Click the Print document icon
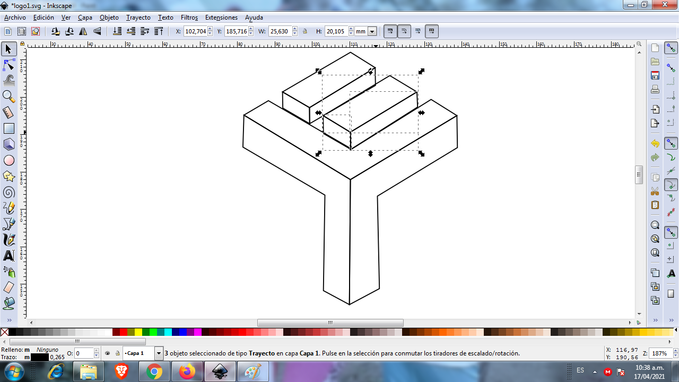This screenshot has width=679, height=382. point(655,89)
